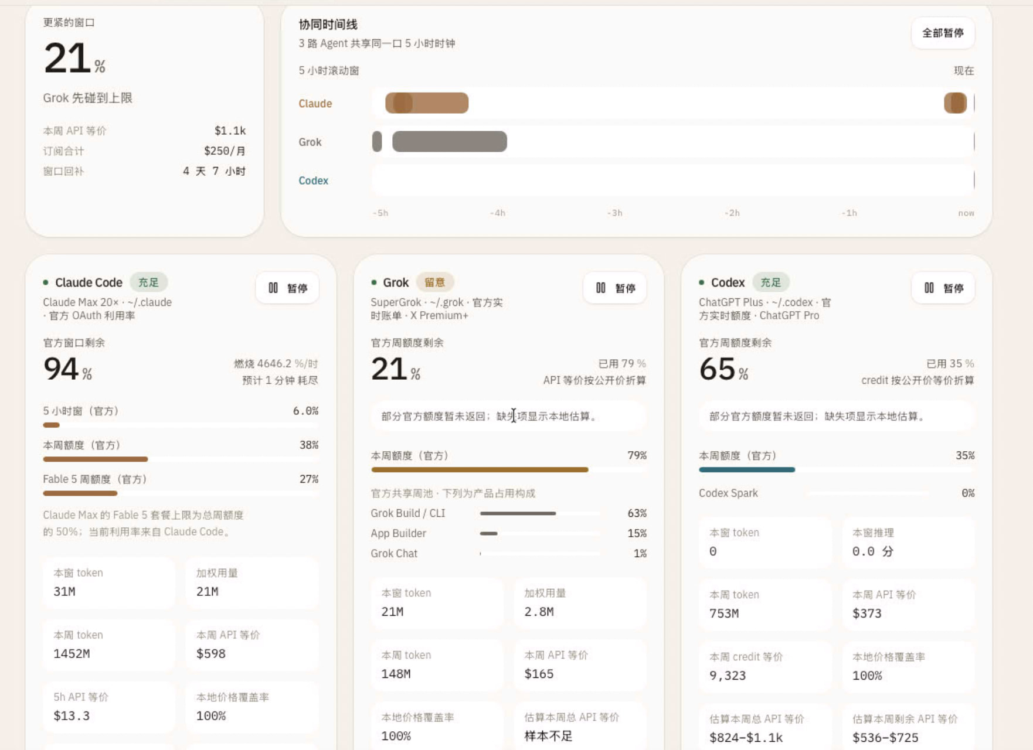Screen dimensions: 1033x750
Task: Click the Grok Build / CLI 63% bar
Action: (x=539, y=513)
